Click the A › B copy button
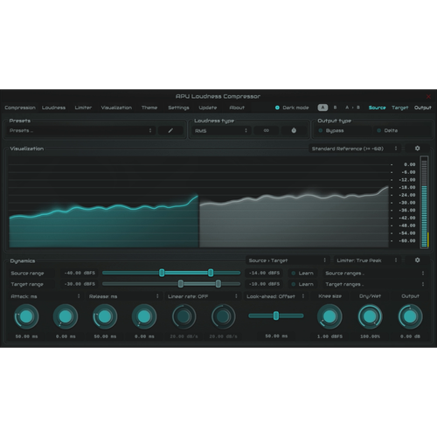Viewport: 437px width, 437px height. 352,108
